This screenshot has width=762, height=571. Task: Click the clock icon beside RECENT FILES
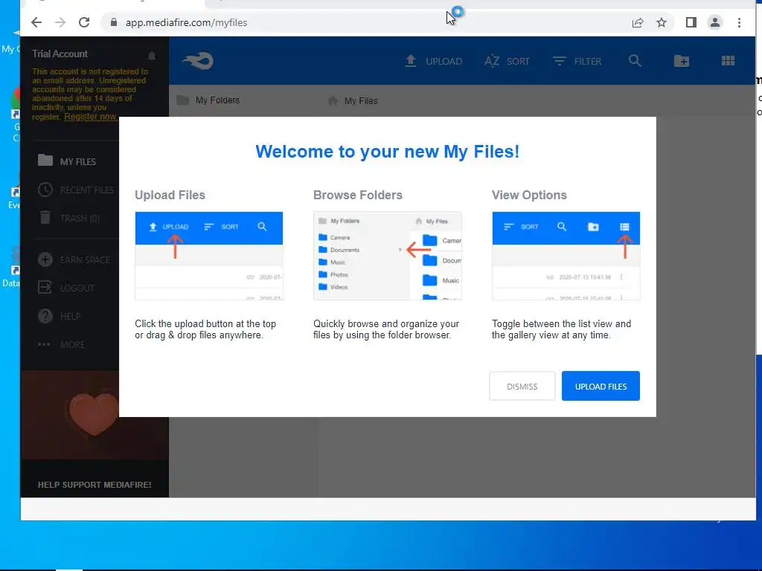point(45,190)
